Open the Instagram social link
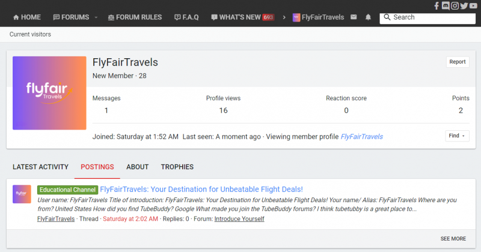 point(455,5)
